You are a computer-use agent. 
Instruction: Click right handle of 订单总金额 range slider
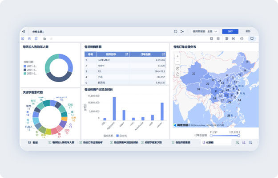click(239, 136)
